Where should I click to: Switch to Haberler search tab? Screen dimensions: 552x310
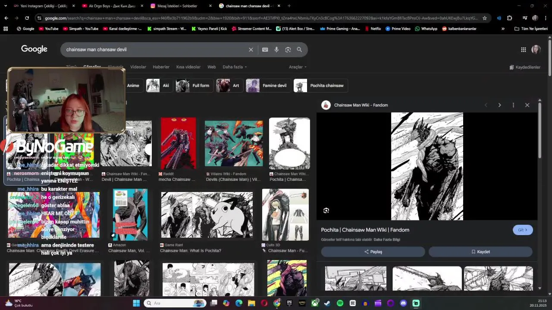tap(161, 67)
